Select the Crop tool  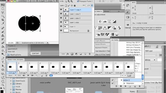click(x=3, y=20)
